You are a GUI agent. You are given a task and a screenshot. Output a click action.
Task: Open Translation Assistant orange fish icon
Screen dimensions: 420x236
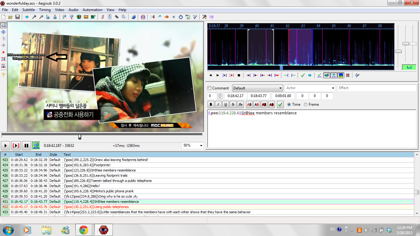167,17
